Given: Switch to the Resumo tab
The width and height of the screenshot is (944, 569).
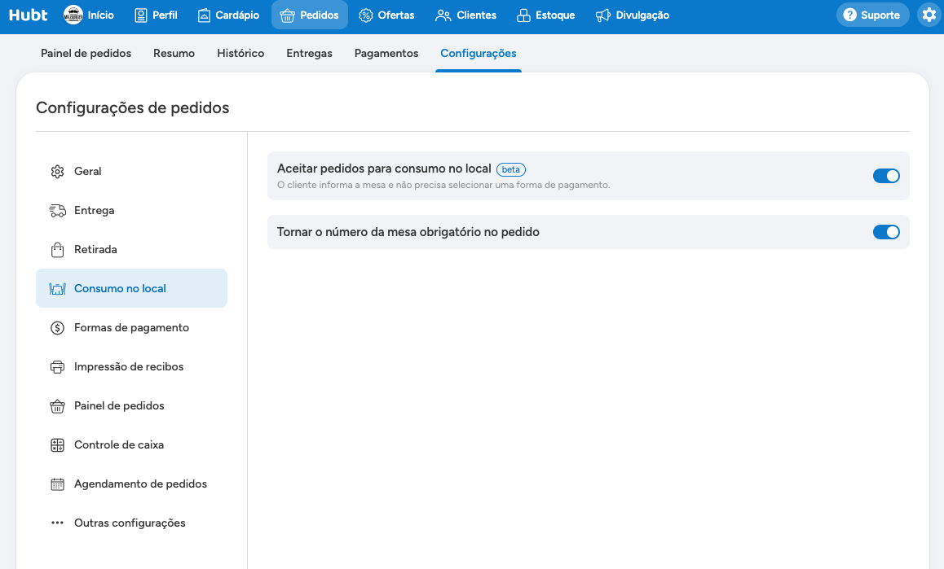Looking at the screenshot, I should (174, 53).
